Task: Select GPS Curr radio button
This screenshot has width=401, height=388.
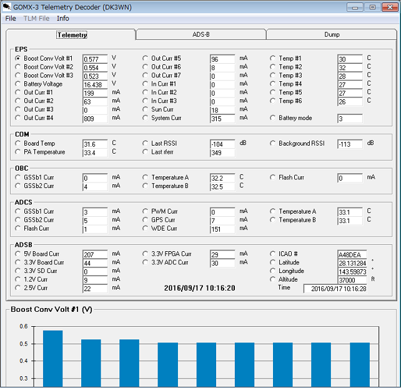Action: [145, 220]
